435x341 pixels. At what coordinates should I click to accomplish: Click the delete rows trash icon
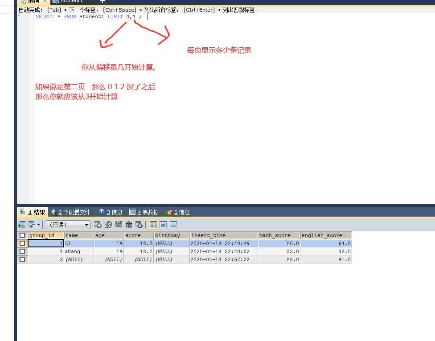click(x=129, y=225)
